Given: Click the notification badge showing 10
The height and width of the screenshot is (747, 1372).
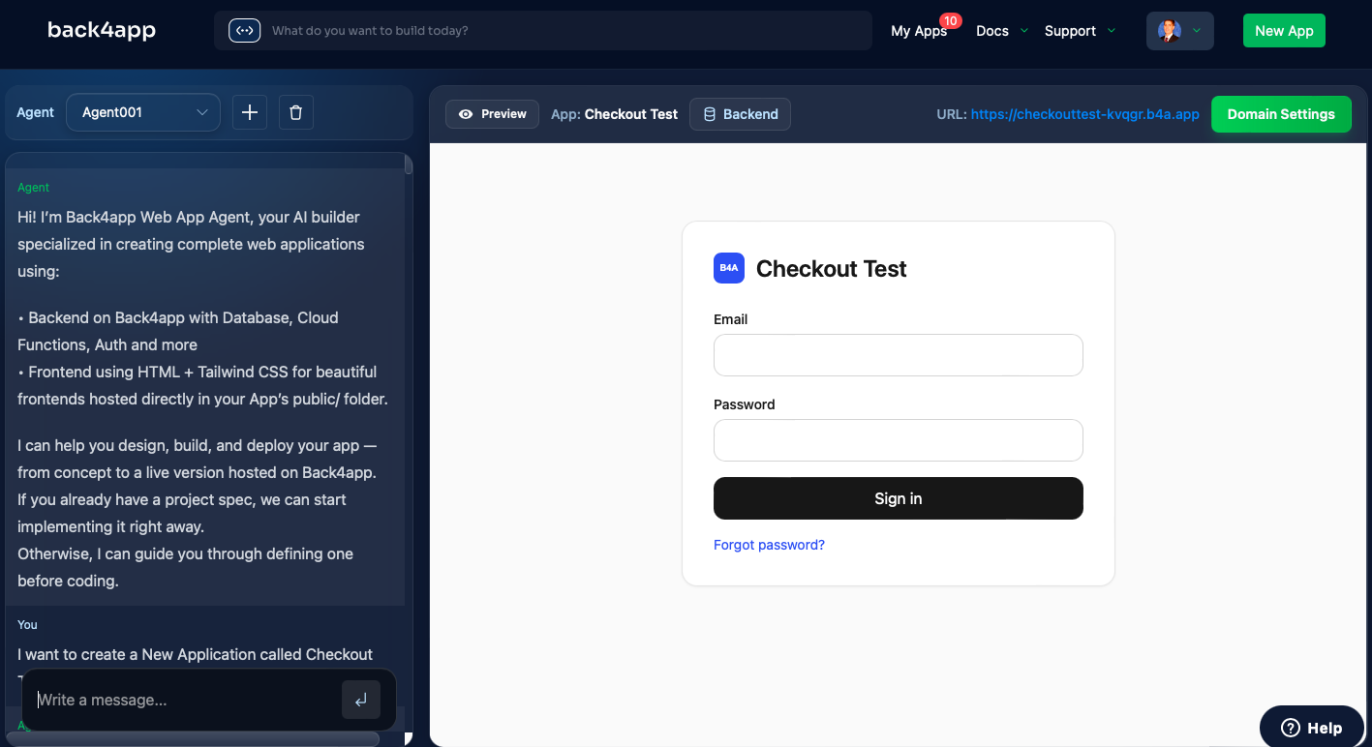Looking at the screenshot, I should click(x=950, y=20).
